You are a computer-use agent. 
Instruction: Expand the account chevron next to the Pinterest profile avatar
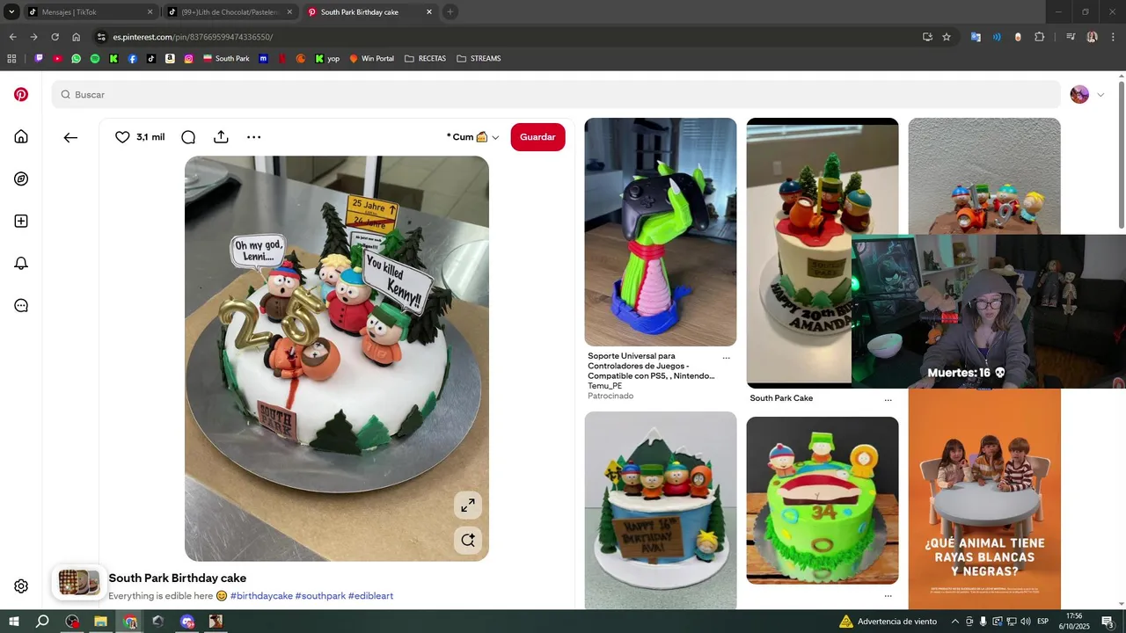click(x=1100, y=95)
